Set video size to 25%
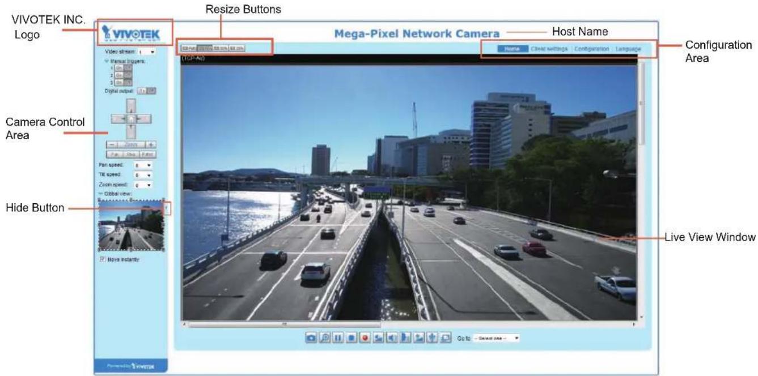The image size is (758, 376). (237, 49)
